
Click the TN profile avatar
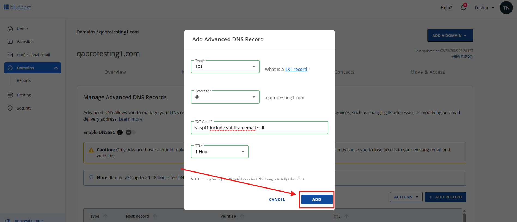pos(506,8)
